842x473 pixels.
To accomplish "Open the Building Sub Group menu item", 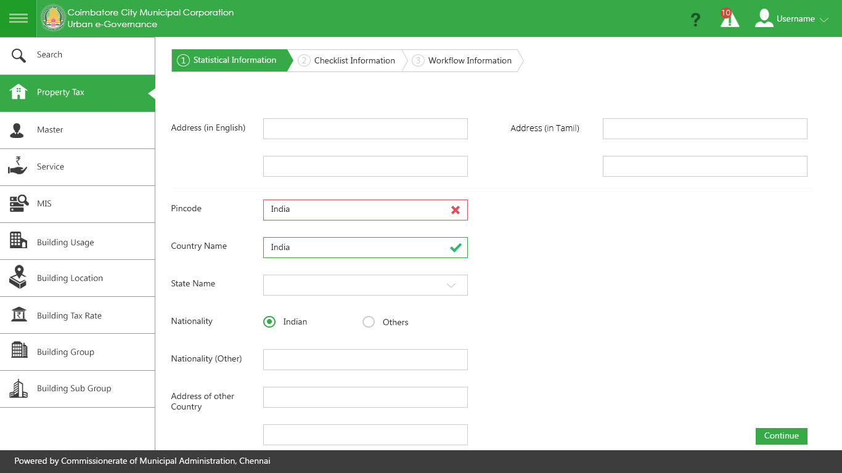I will 73,389.
